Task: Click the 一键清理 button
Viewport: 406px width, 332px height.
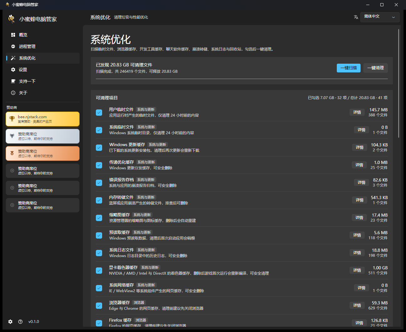Action: pos(376,68)
